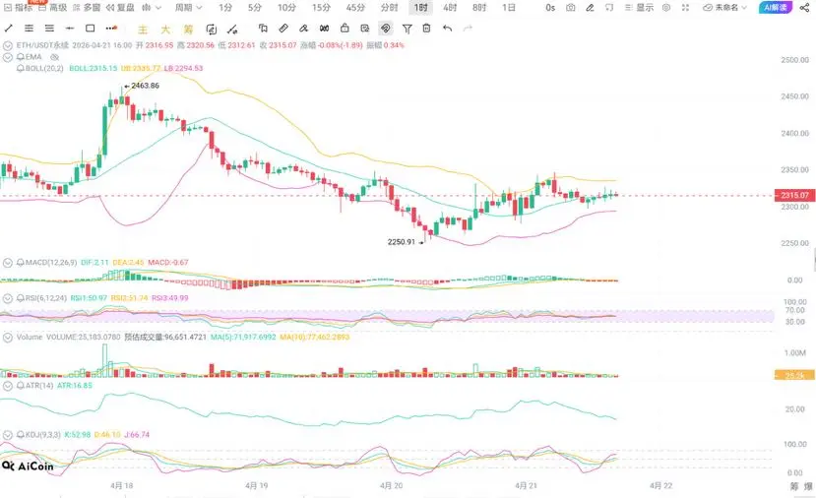This screenshot has height=498, width=816.
Task: Toggle the 主 main-force indicator icon
Action: click(142, 30)
